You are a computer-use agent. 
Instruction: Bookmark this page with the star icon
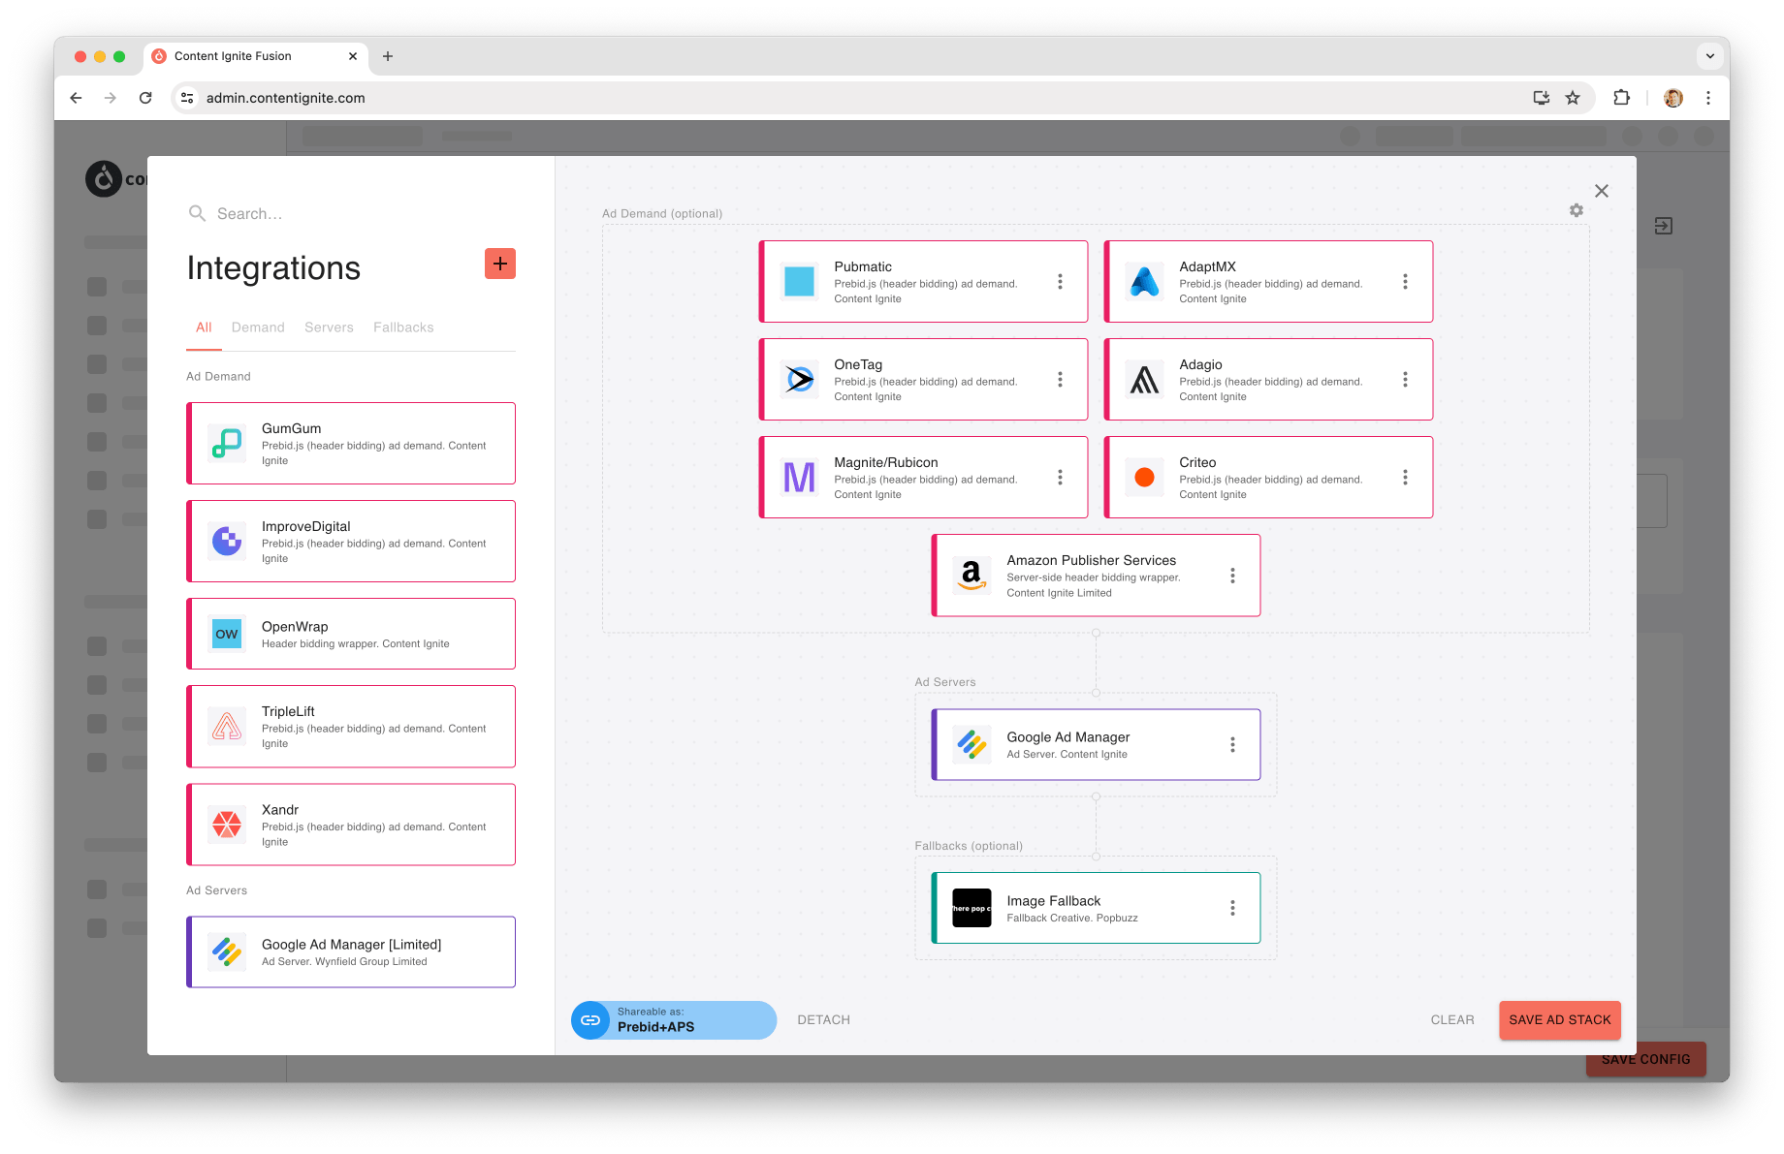[1573, 98]
